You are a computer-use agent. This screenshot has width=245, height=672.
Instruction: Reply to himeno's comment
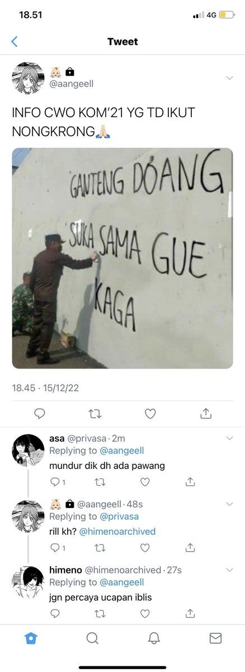point(55,614)
